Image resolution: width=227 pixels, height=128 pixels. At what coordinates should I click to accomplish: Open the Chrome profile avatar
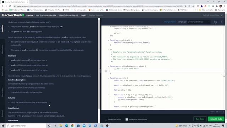click(x=221, y=6)
